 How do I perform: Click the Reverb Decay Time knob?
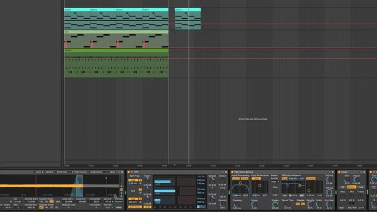[287, 204]
